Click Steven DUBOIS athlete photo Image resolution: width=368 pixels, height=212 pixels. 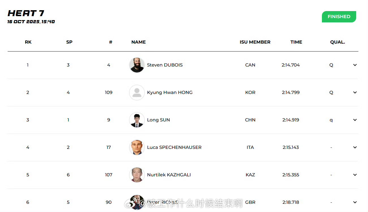tap(137, 65)
